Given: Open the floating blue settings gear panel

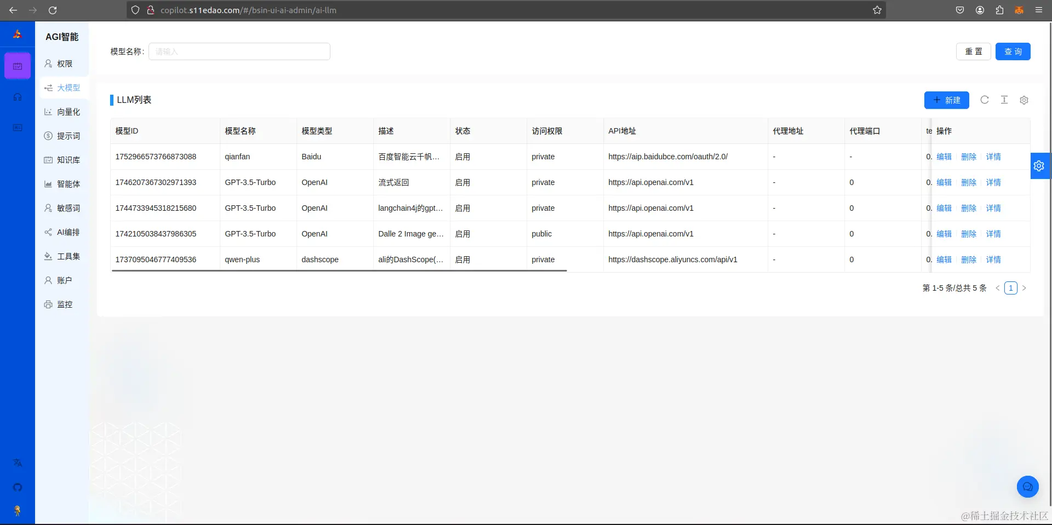Looking at the screenshot, I should (x=1039, y=166).
